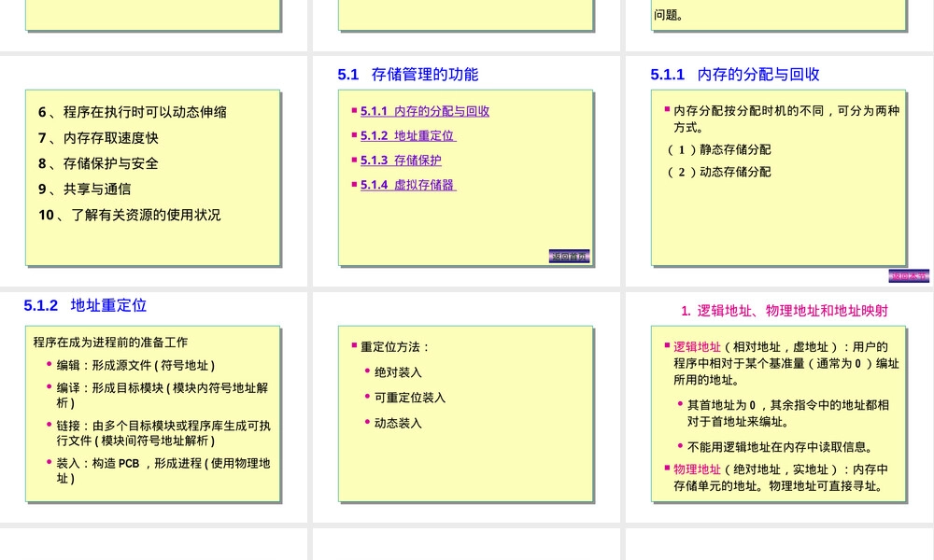
Task: Click the heading 1. 逻辑地址、物理地址和地址映射
Action: point(785,311)
